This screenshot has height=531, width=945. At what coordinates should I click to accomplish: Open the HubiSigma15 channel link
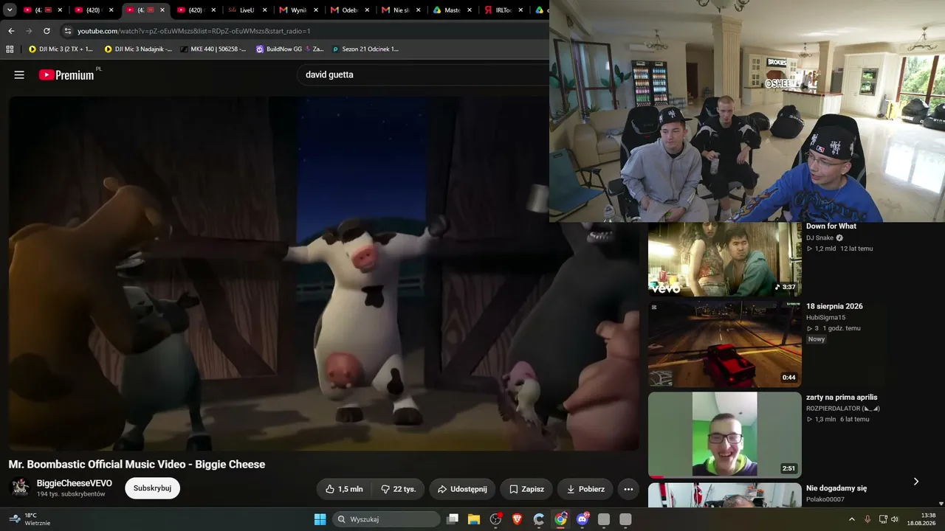(x=825, y=317)
